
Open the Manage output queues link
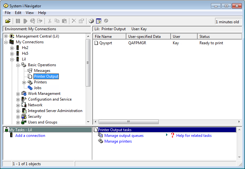124,136
